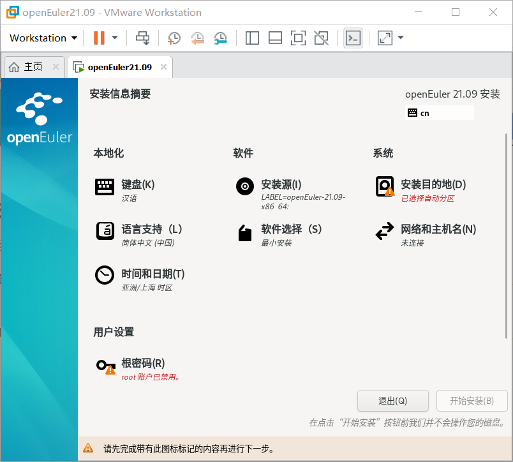Click the 安装目的地(D) label
The height and width of the screenshot is (462, 513).
[433, 184]
